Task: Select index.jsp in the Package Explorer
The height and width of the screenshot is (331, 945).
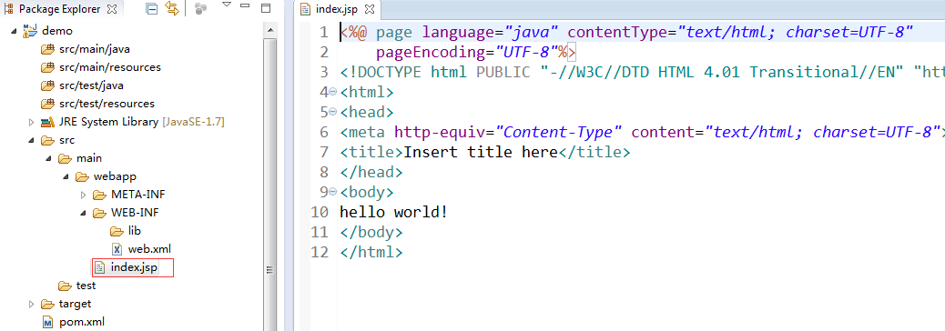Action: pos(135,267)
